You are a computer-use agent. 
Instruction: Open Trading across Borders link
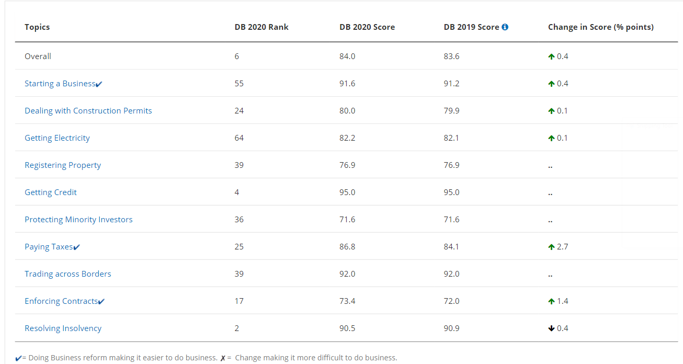(68, 274)
